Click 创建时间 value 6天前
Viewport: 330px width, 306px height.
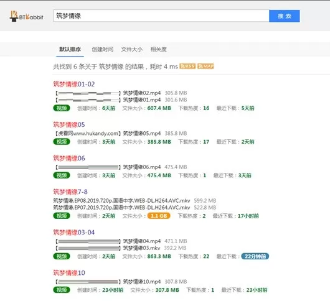108,108
